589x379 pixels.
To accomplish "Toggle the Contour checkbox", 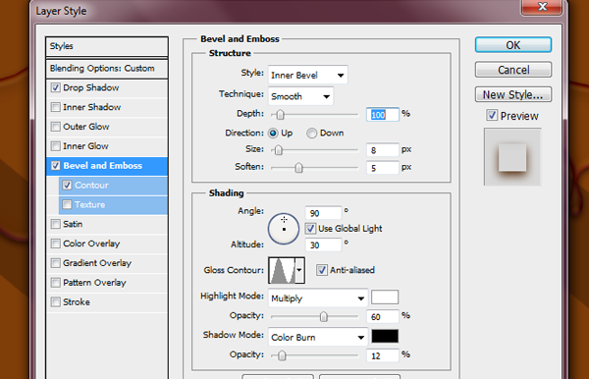I will (x=67, y=186).
